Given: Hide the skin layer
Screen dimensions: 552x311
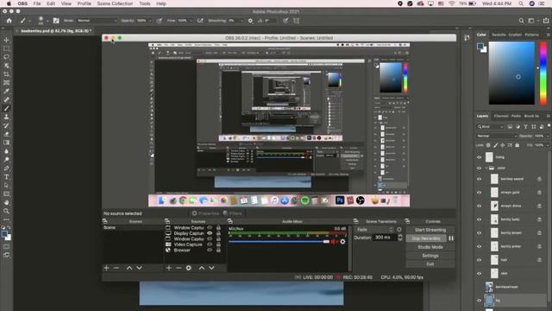Looking at the screenshot, I should (x=480, y=273).
